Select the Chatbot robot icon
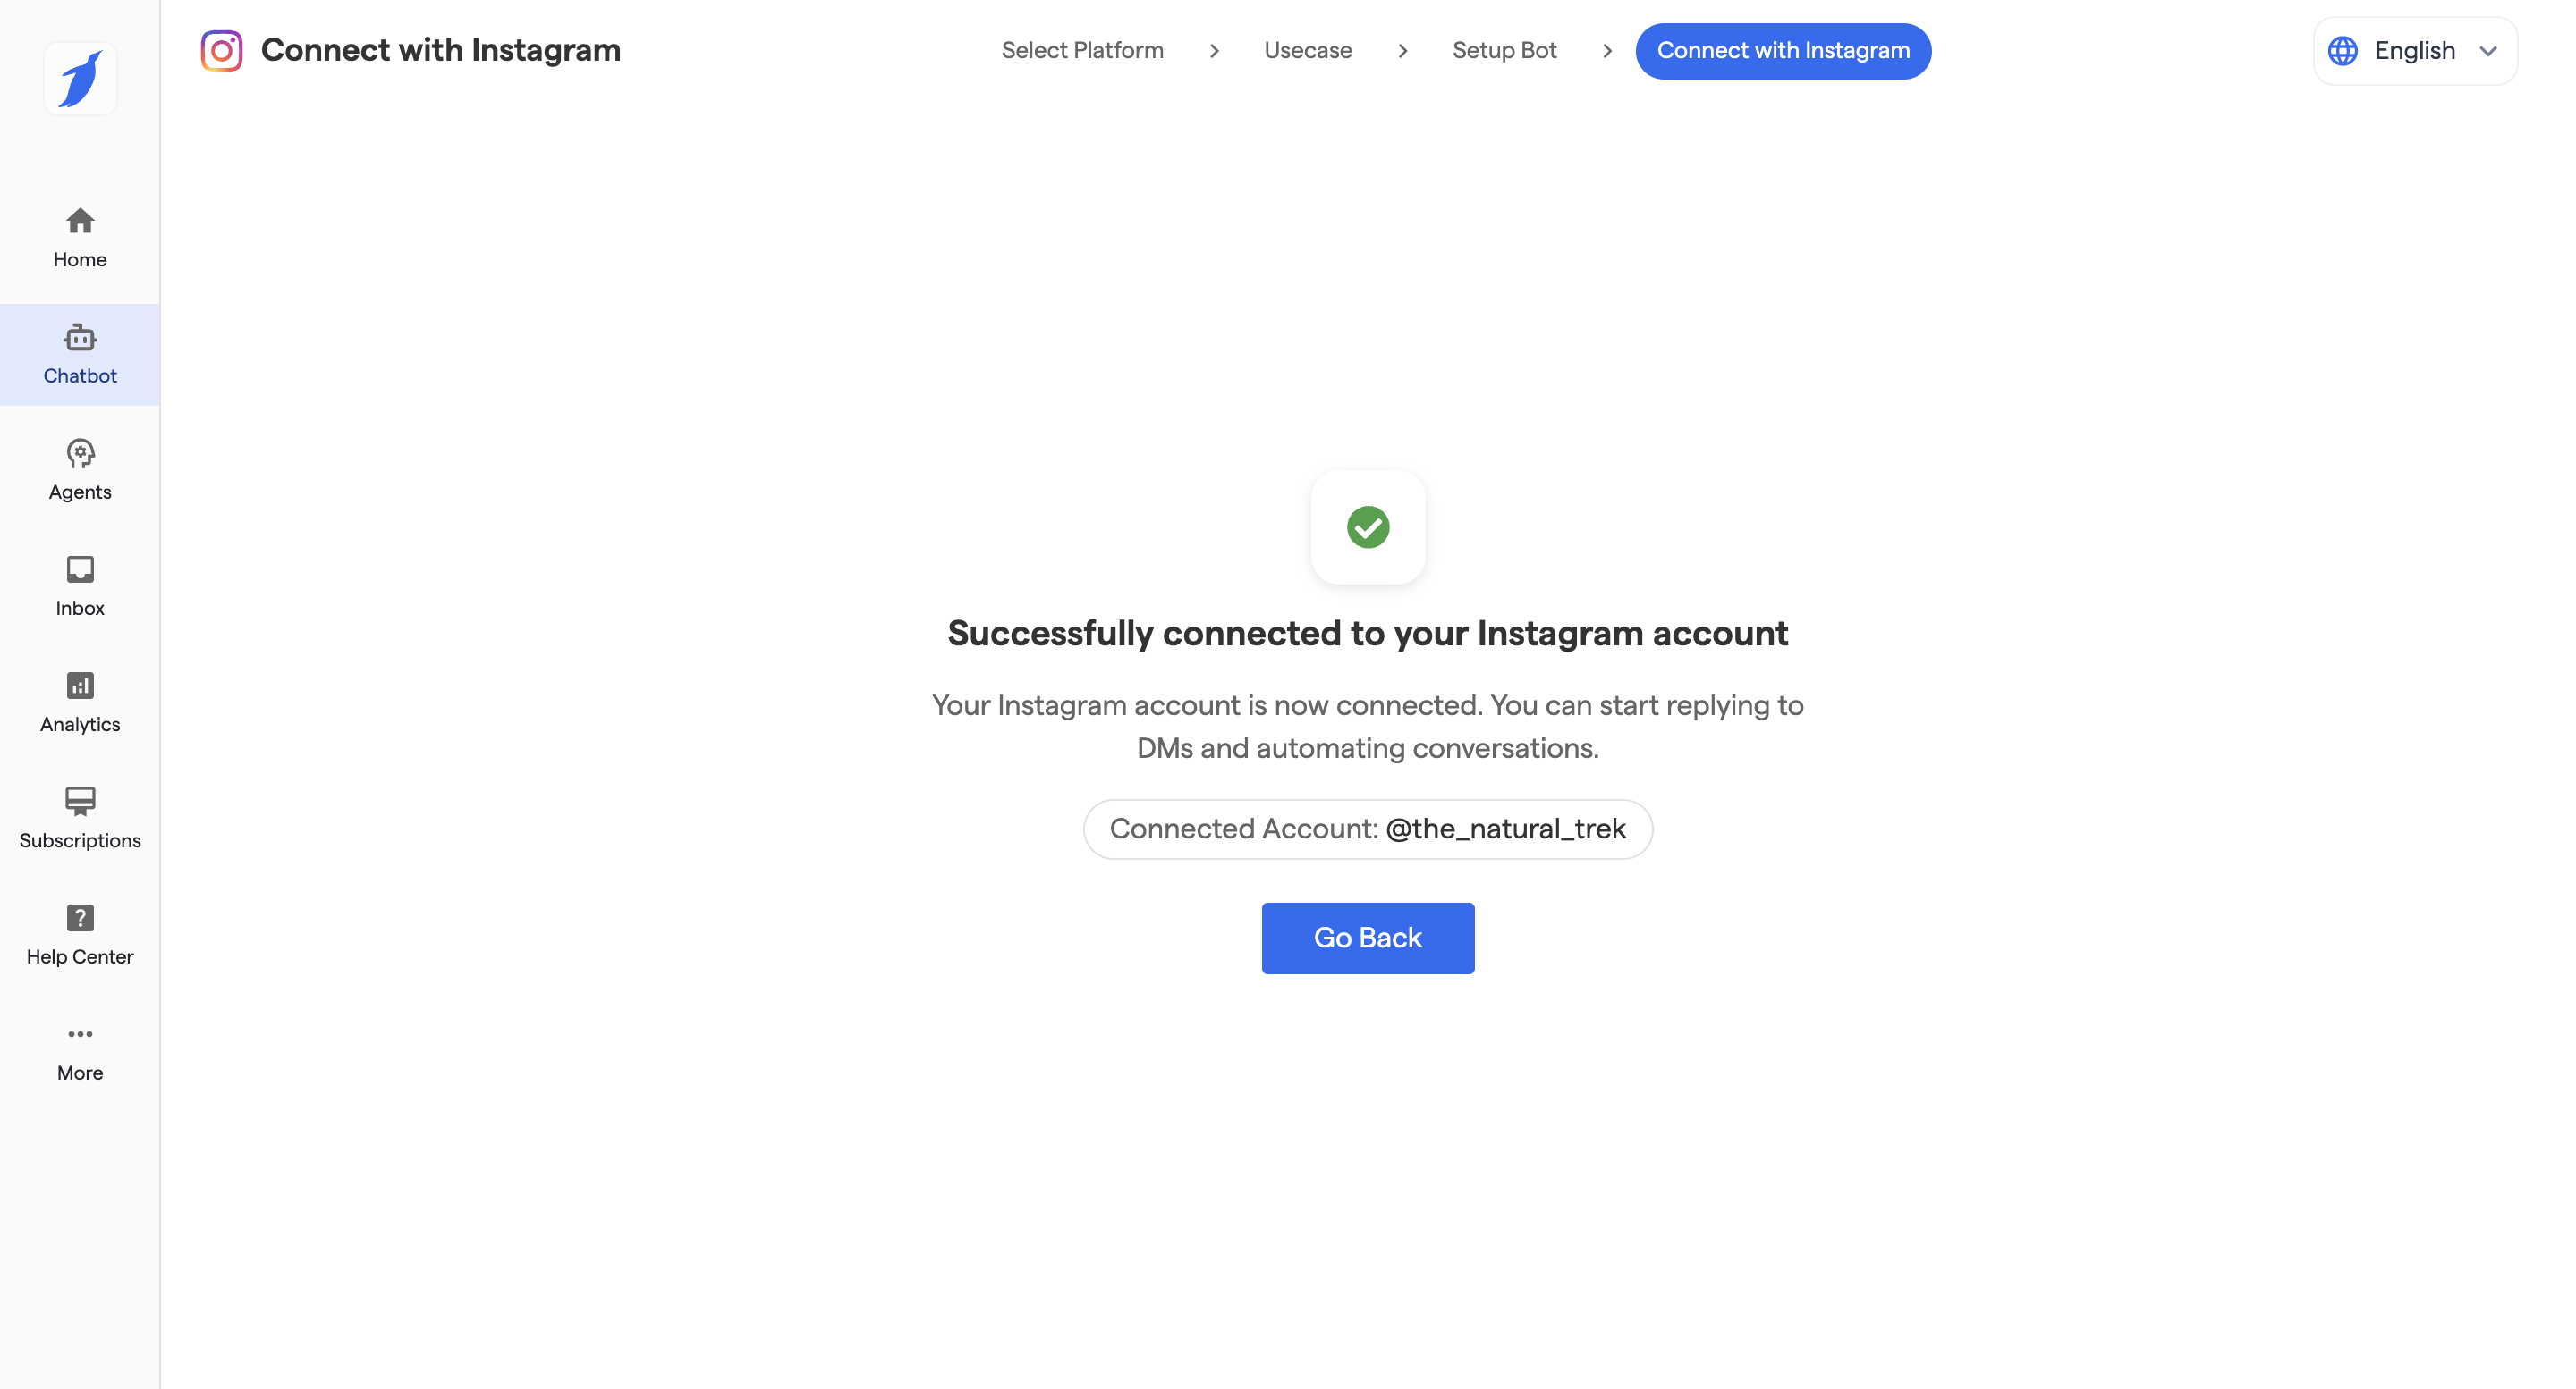2576x1389 pixels. click(80, 338)
